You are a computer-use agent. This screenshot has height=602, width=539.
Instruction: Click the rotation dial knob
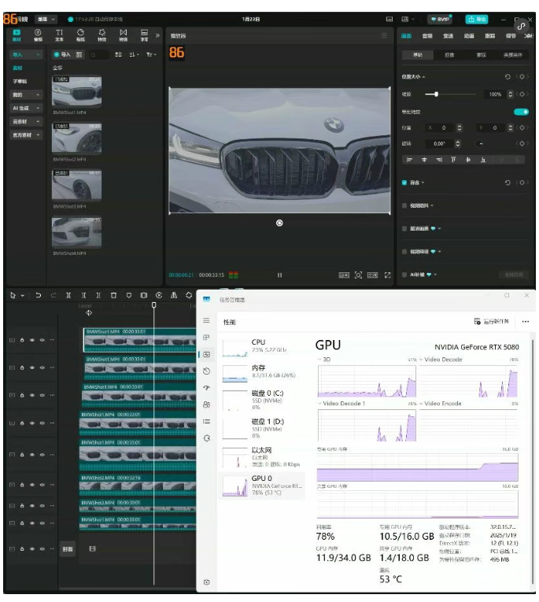click(x=480, y=143)
